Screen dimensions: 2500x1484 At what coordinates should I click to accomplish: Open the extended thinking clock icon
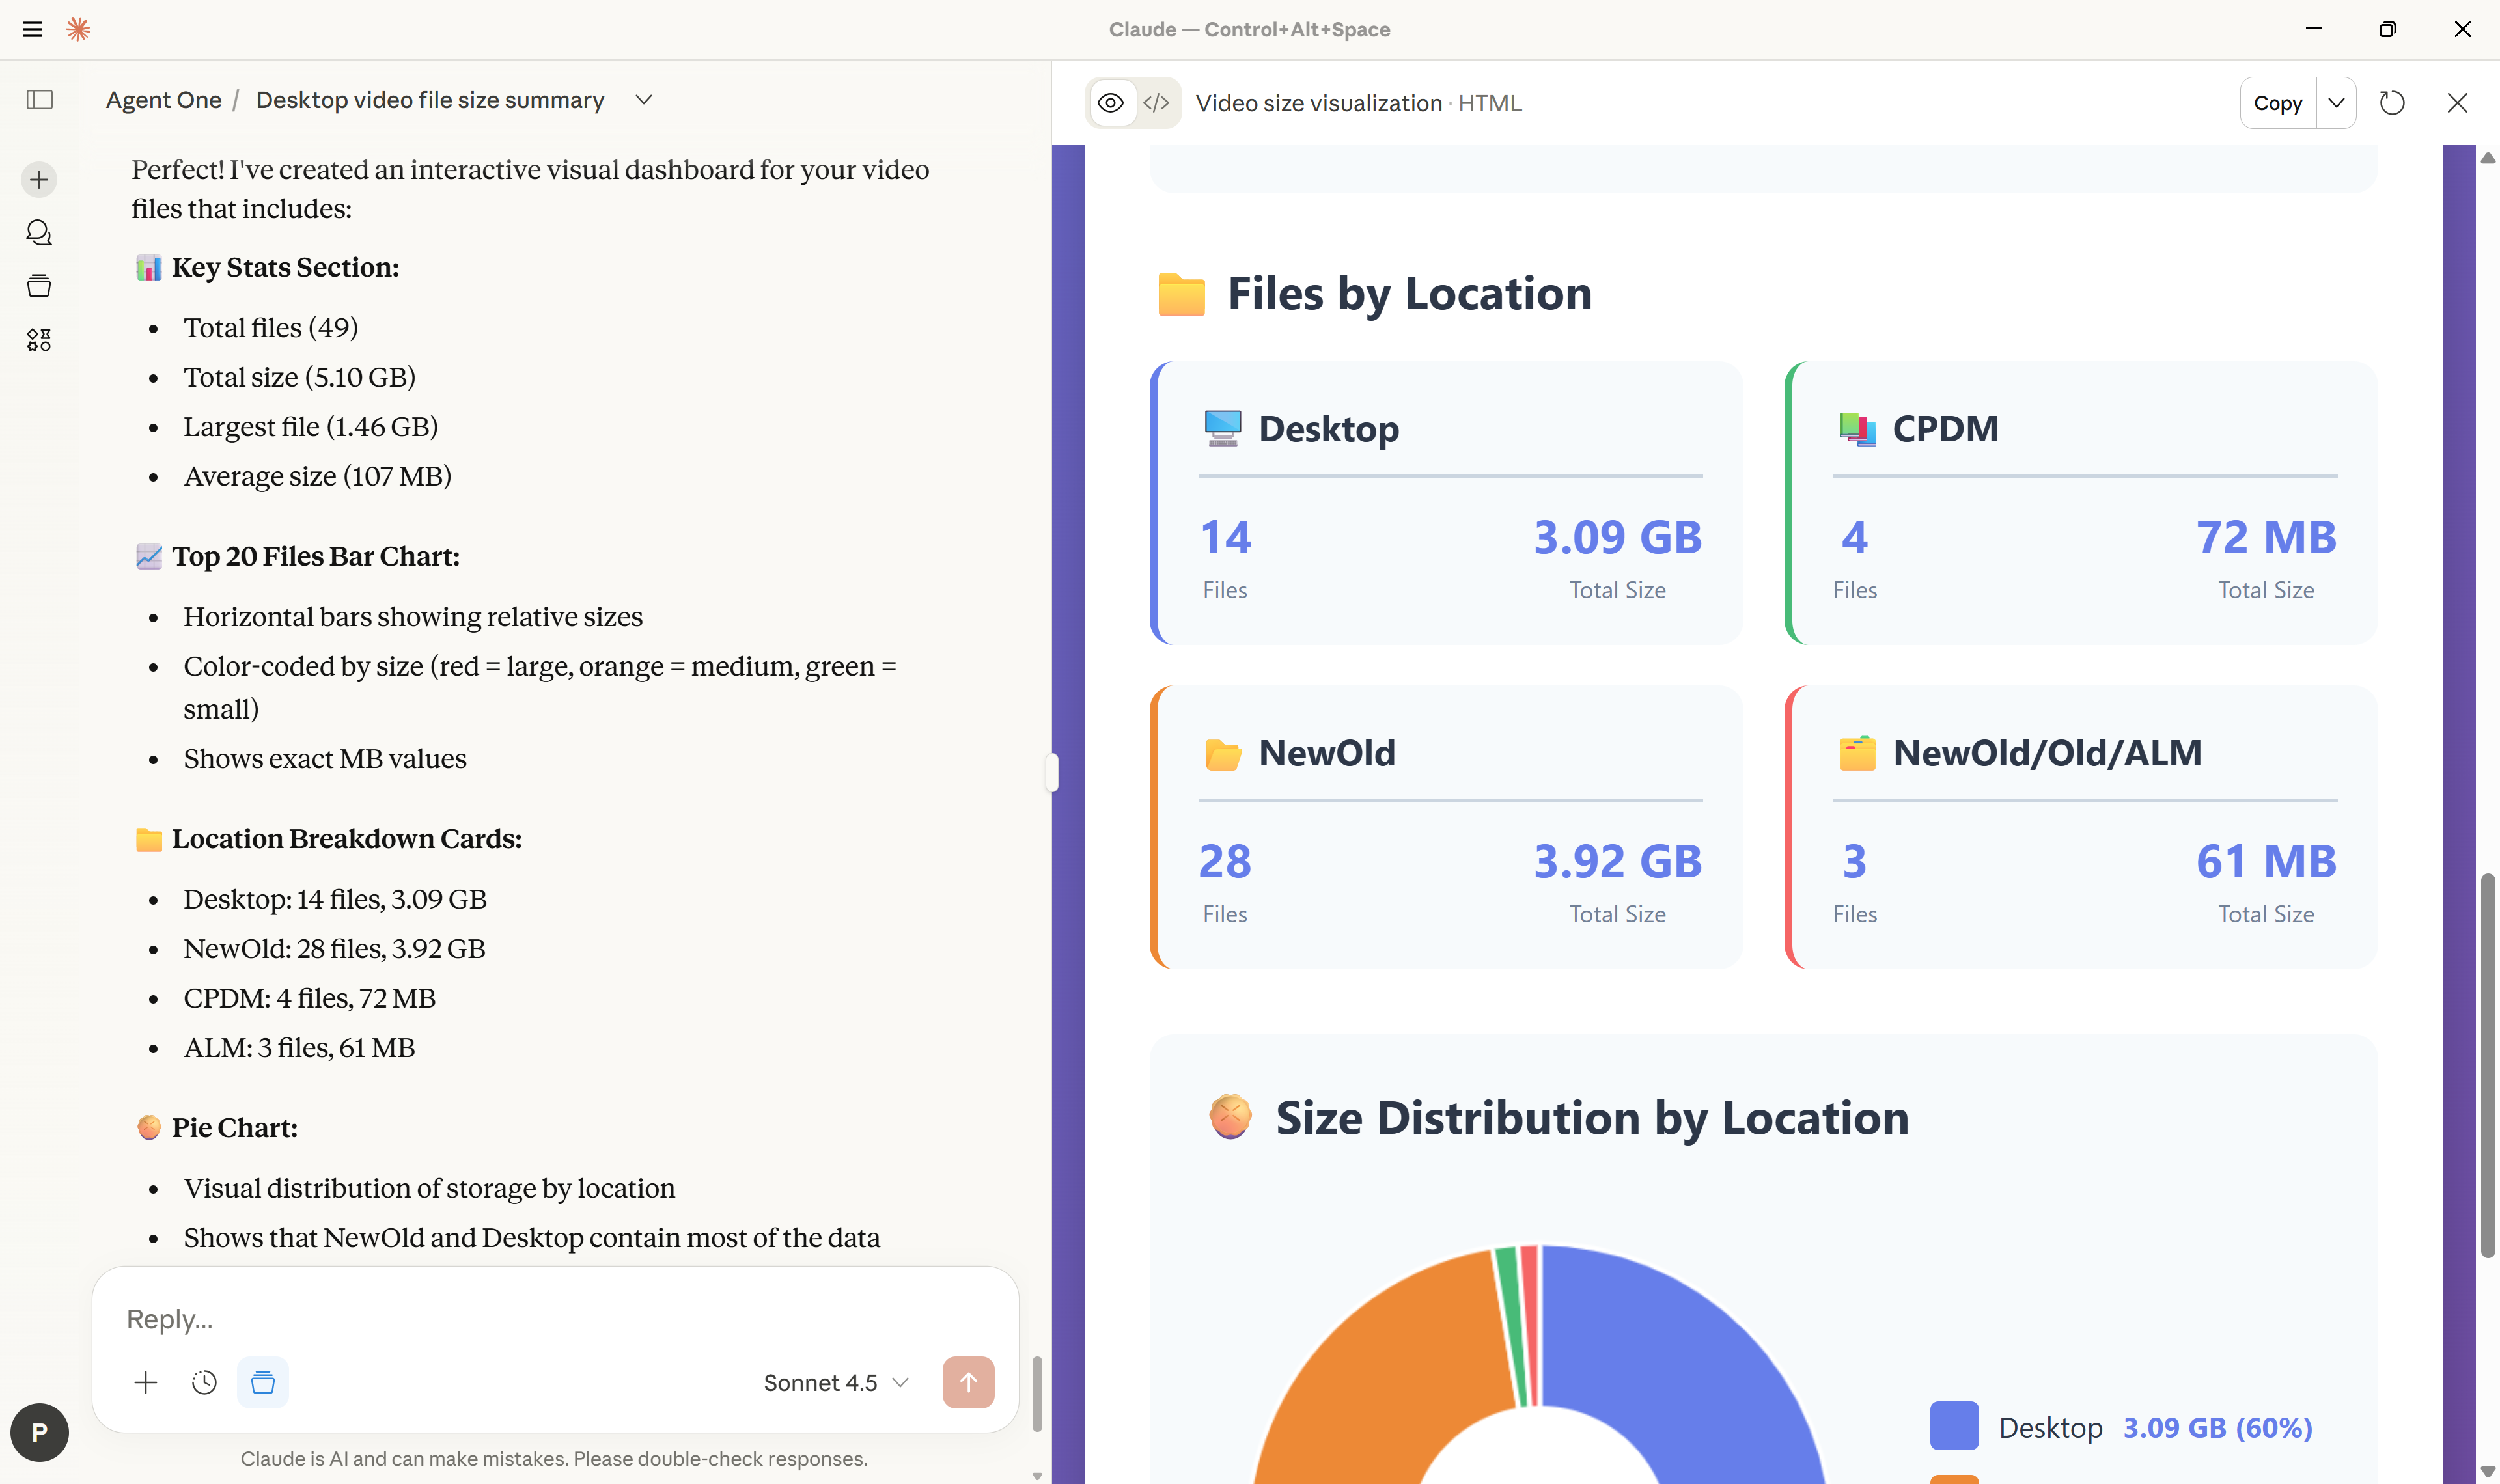click(x=204, y=1382)
